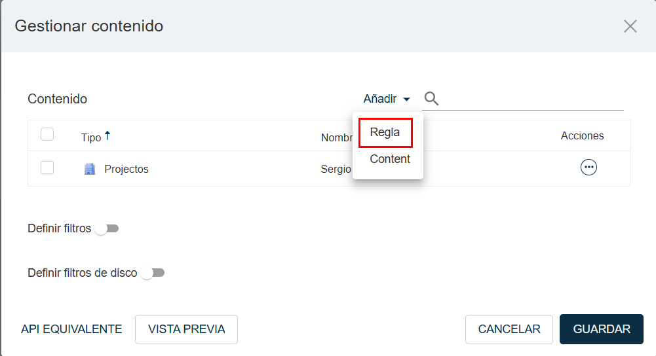Screen dimensions: 656x356
Task: Open the Projectos row actions ellipsis
Action: (x=588, y=168)
